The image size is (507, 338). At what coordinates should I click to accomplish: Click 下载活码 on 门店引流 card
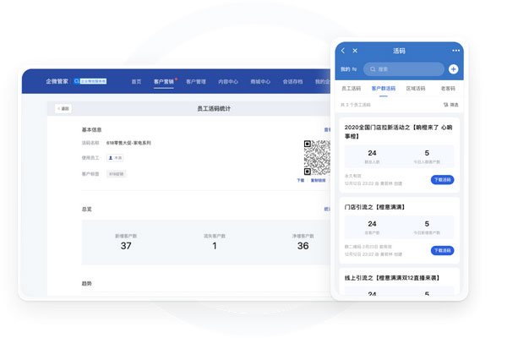pyautogui.click(x=442, y=250)
